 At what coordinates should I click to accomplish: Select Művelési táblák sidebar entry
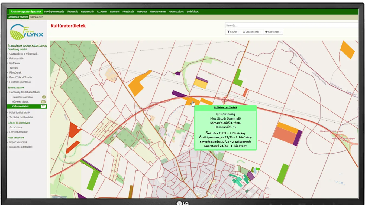pyautogui.click(x=20, y=102)
